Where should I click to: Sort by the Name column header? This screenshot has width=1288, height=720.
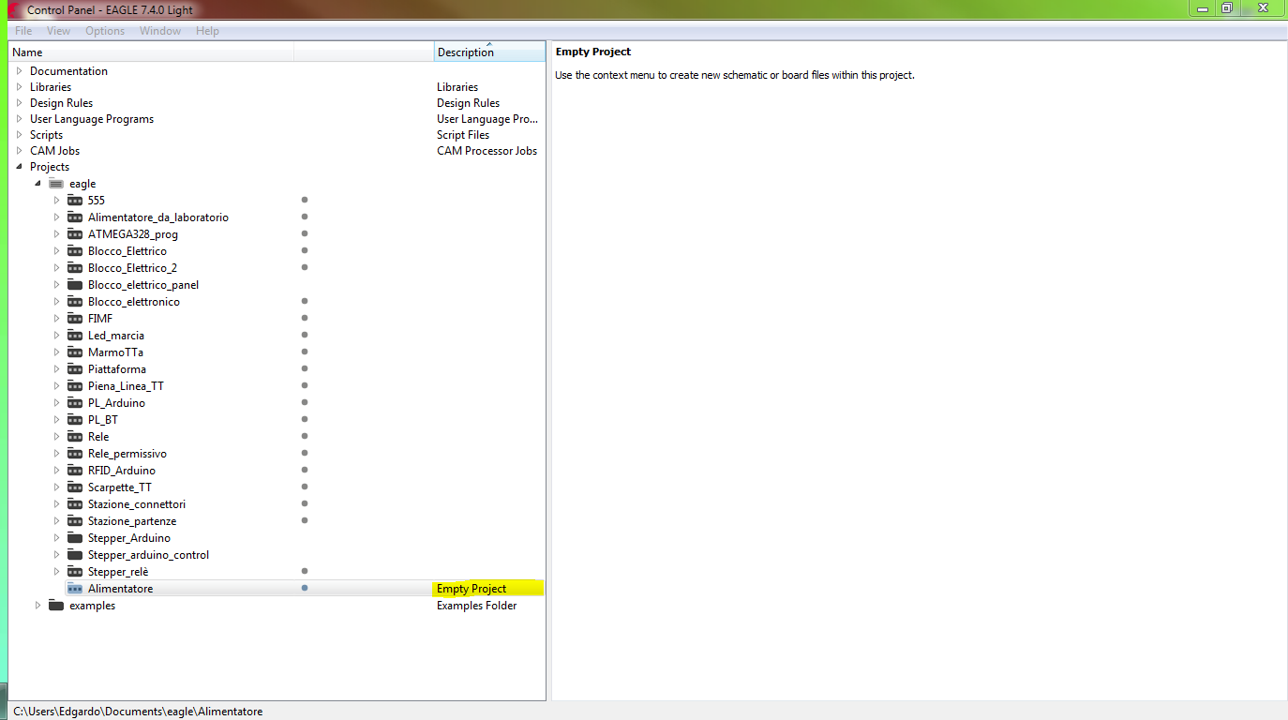point(151,52)
